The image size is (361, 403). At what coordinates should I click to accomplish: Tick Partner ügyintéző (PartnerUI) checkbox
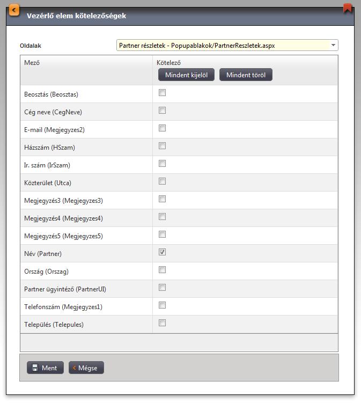click(x=162, y=288)
